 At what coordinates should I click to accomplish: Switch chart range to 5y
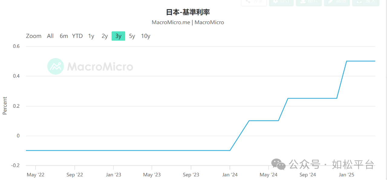[x=132, y=36]
